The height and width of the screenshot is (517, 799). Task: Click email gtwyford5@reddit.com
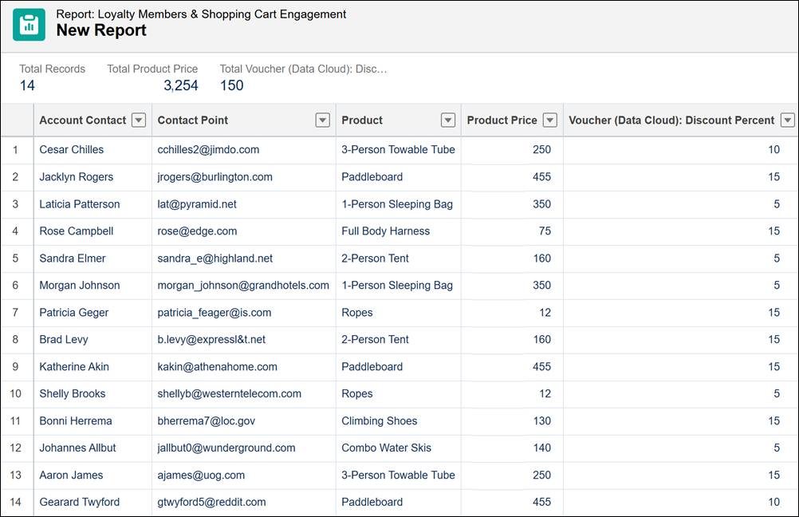pos(211,502)
